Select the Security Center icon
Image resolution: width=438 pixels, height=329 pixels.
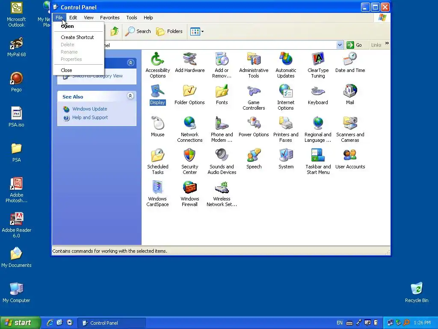pos(189,162)
